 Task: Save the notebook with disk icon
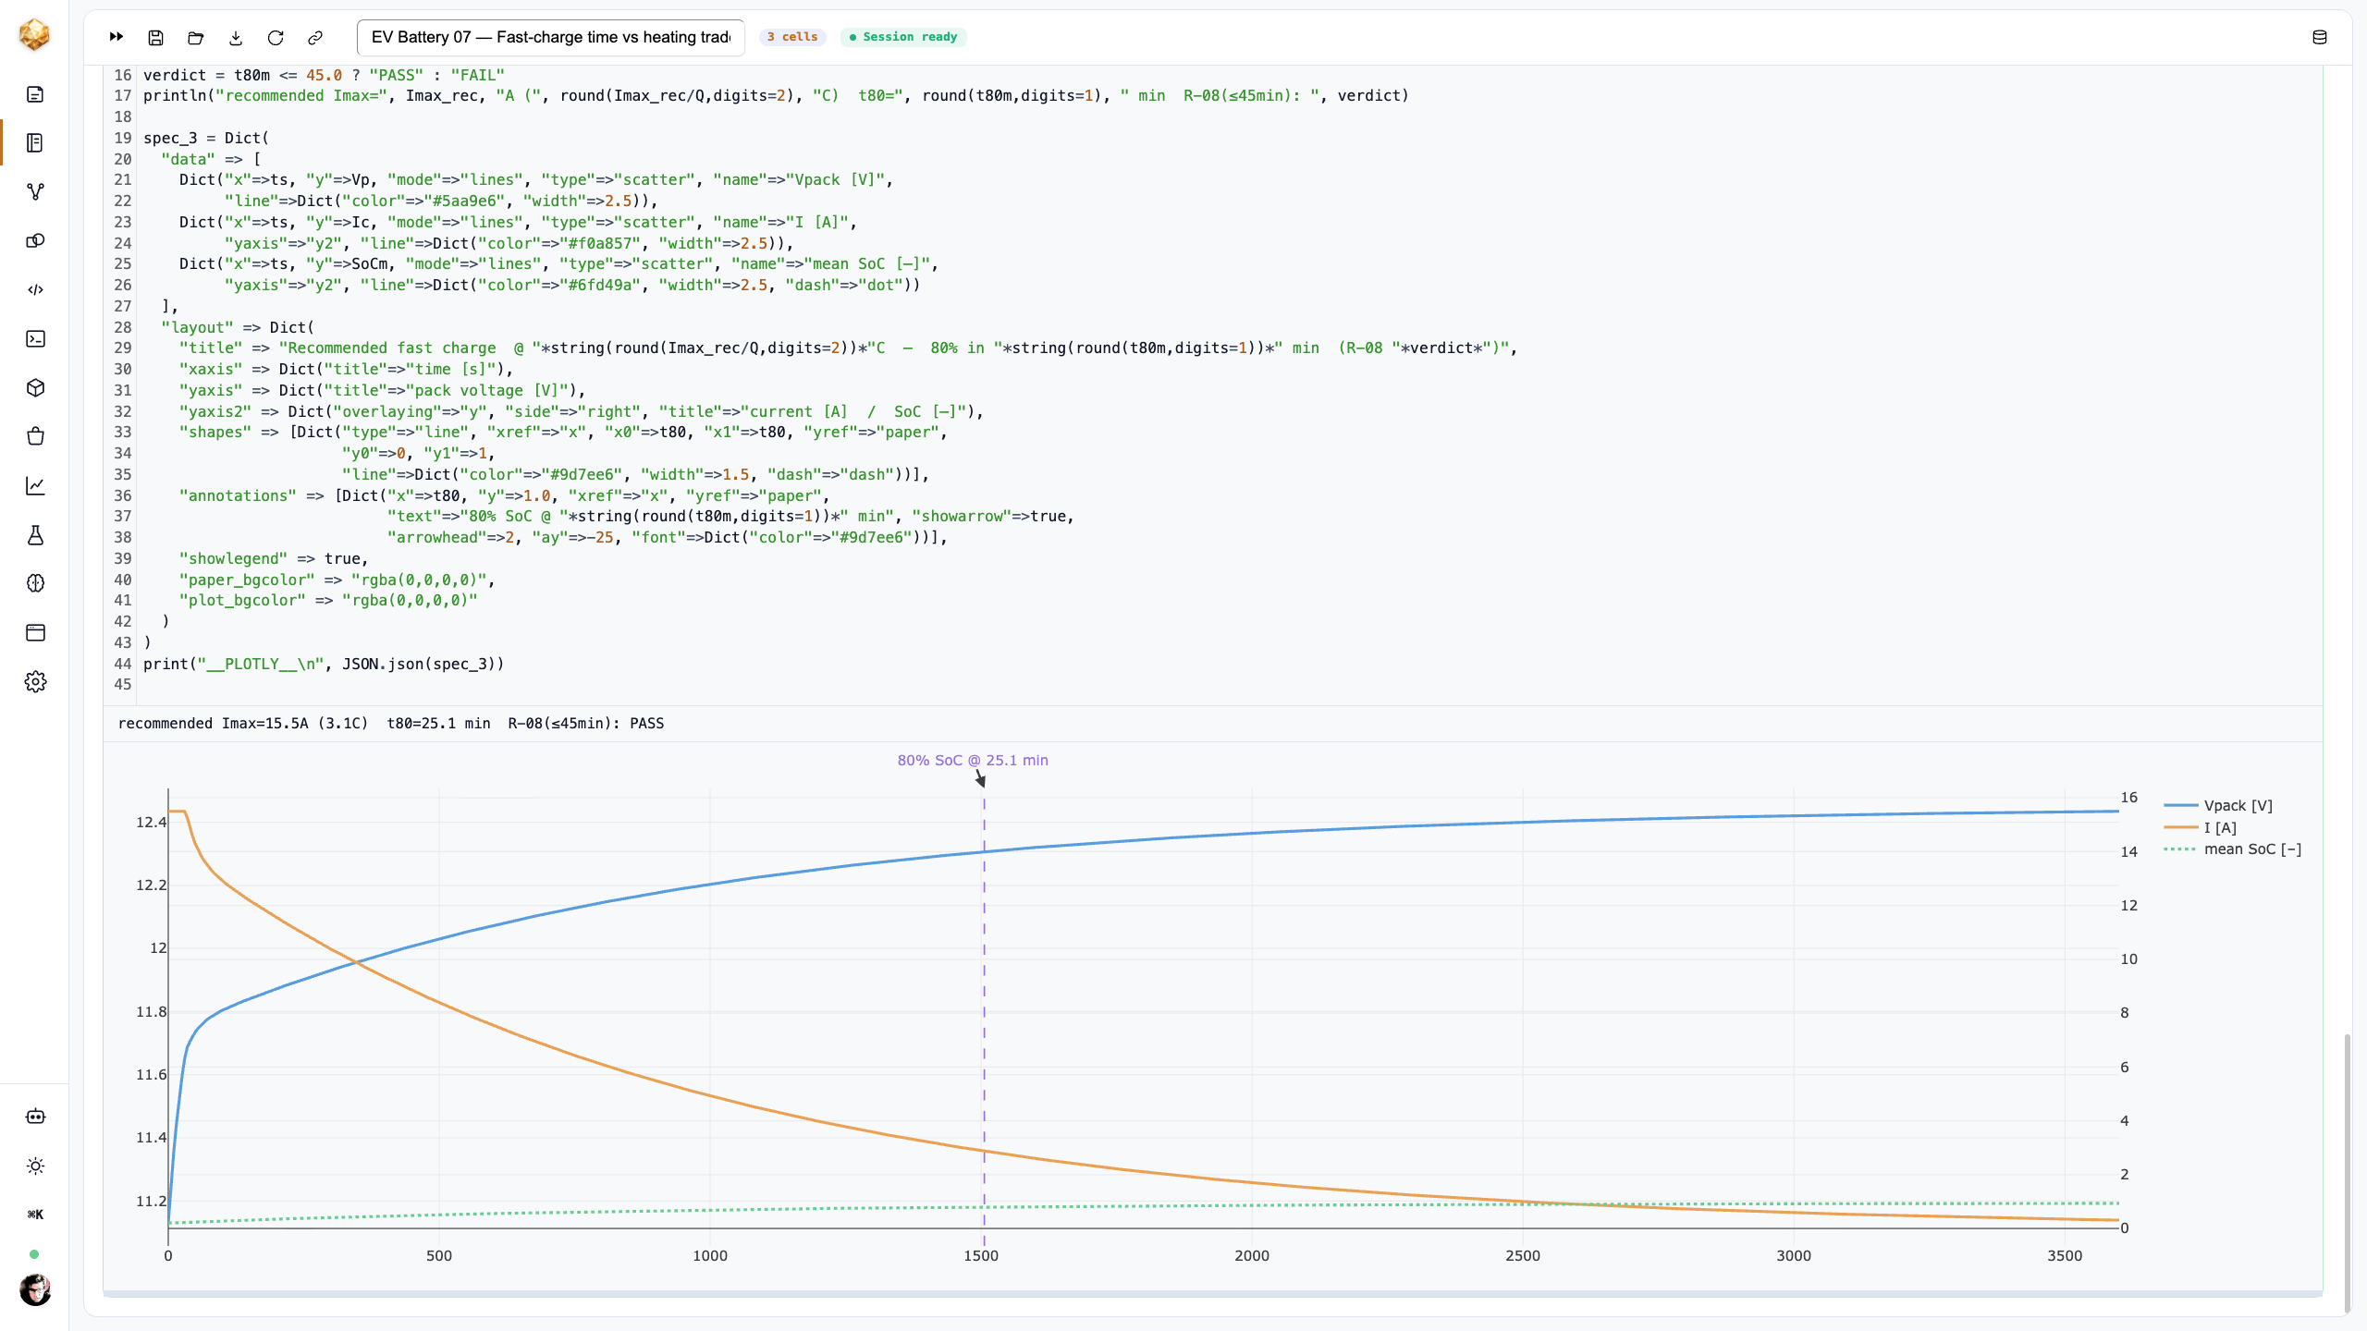pyautogui.click(x=156, y=37)
